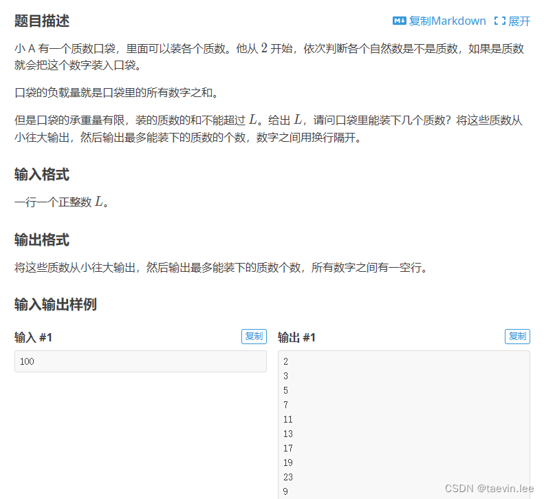Click the text 一行一个正整数 L。

click(61, 202)
